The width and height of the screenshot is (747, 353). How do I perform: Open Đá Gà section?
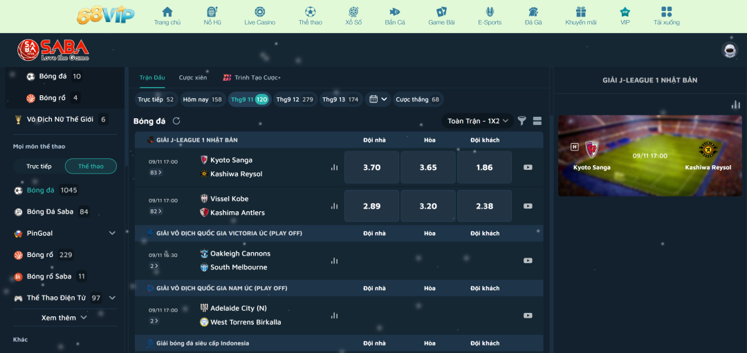tap(533, 16)
